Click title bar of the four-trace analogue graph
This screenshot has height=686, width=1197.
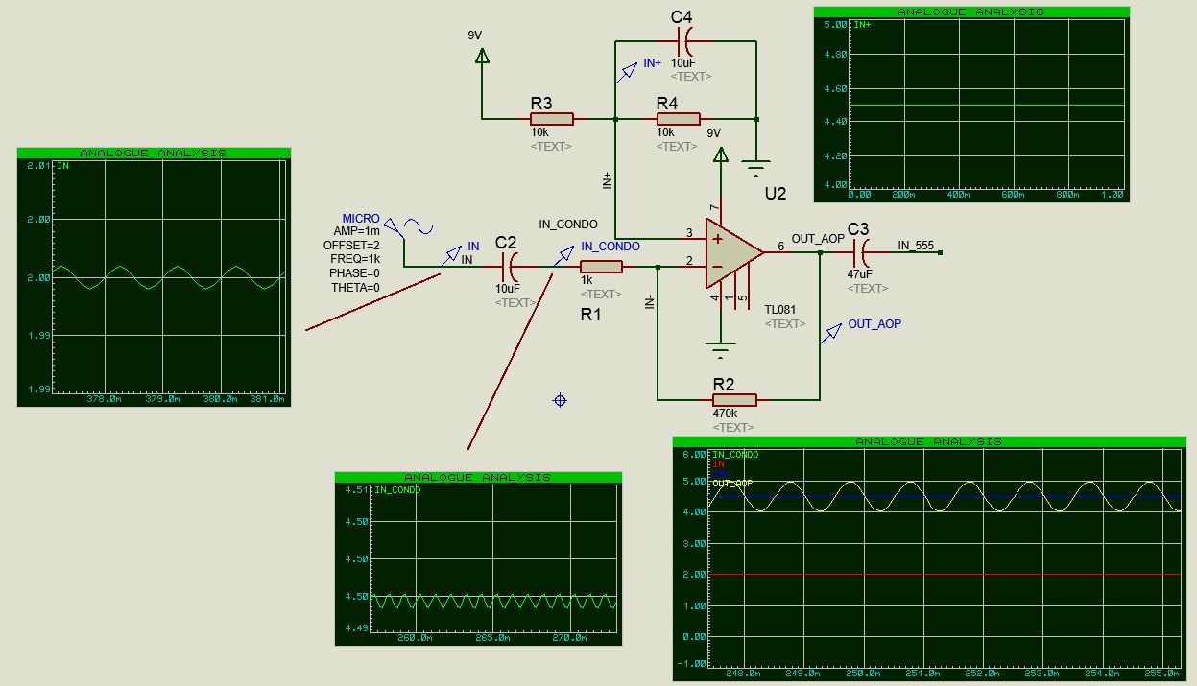click(x=928, y=441)
